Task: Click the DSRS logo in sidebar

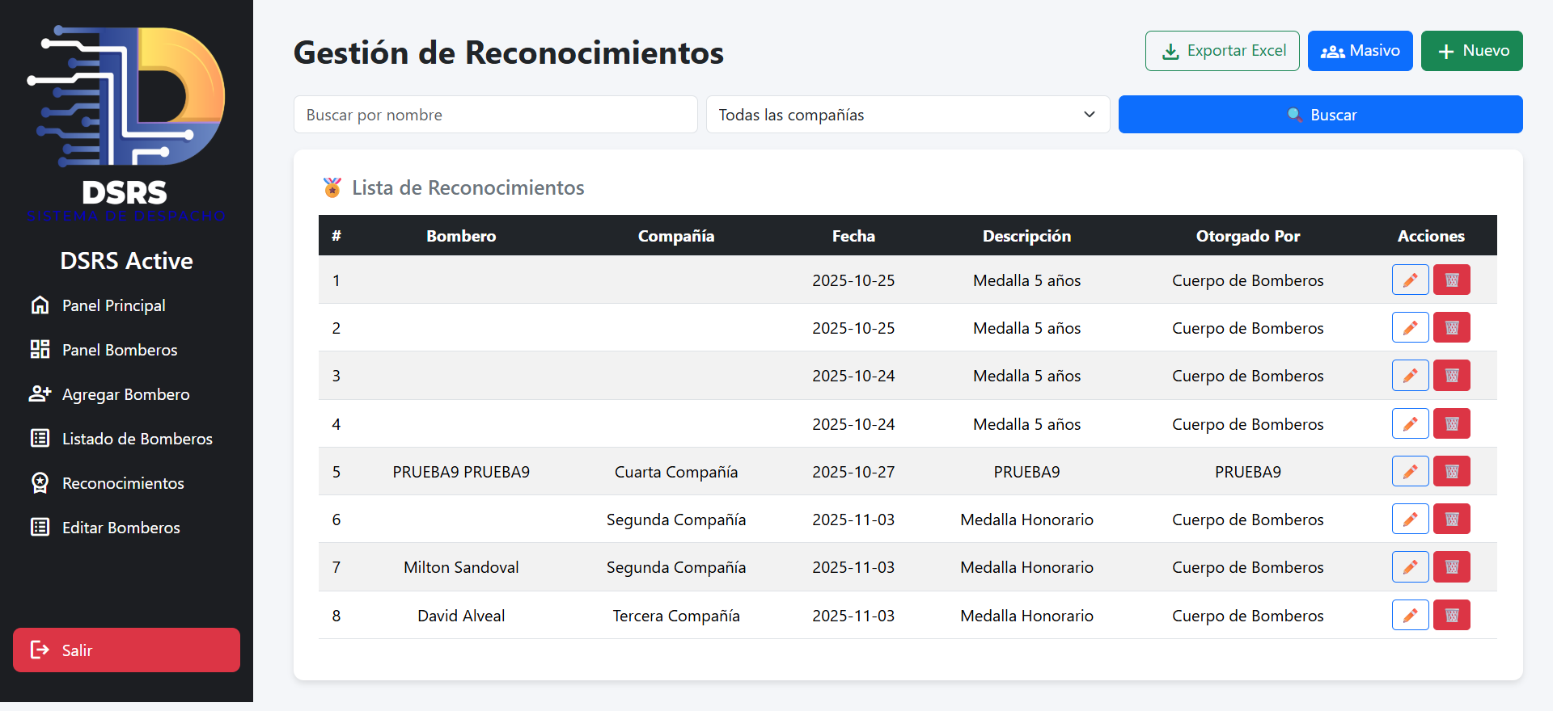Action: point(126,123)
